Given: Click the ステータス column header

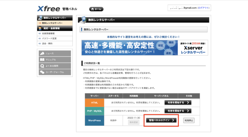Looking at the screenshot, I should point(113,96).
